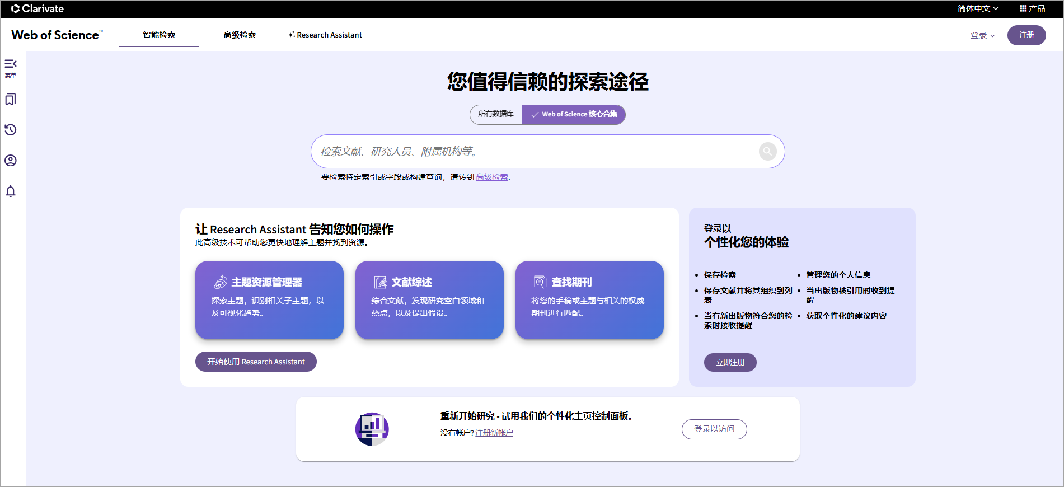Follow the 注册新帐户 link
The image size is (1064, 487).
494,433
